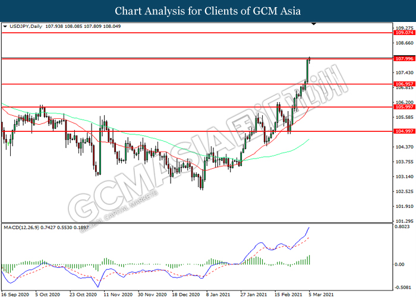Click the 5 Mar 2021 date label
The height and width of the screenshot is (297, 416).
[x=321, y=295]
